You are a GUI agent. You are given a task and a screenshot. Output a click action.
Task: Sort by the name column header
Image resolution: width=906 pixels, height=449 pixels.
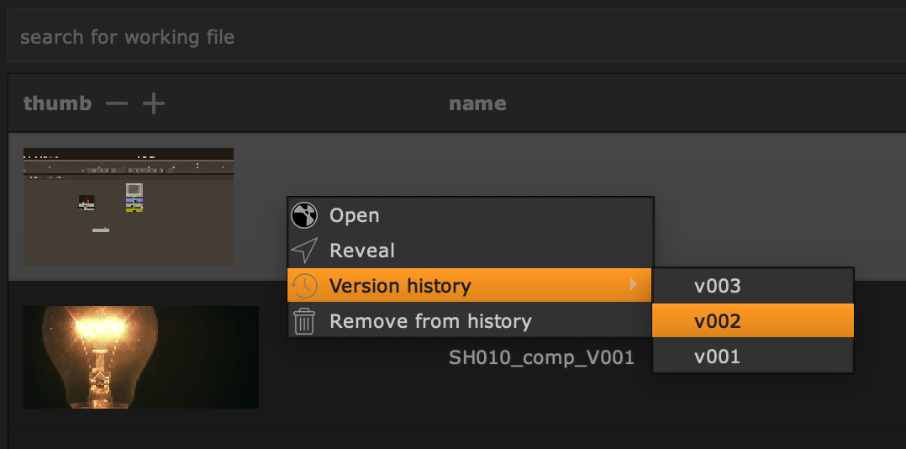tap(477, 104)
